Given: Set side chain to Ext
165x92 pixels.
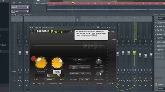Looking at the screenshot, I should [x=87, y=79].
